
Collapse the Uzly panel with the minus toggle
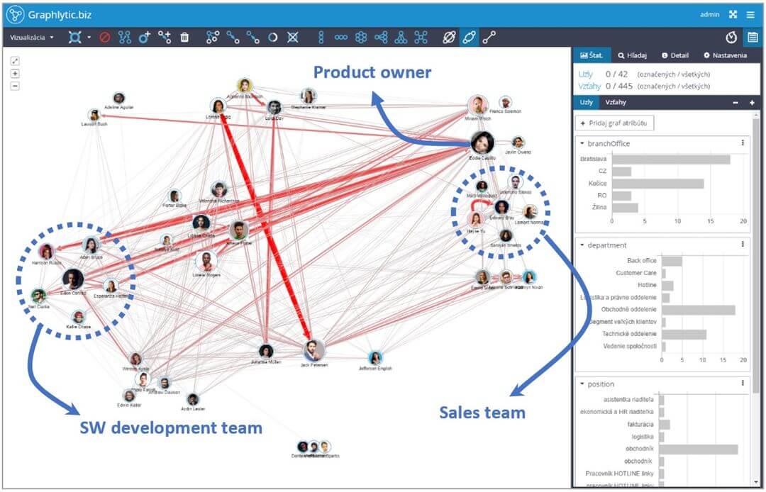tap(736, 101)
